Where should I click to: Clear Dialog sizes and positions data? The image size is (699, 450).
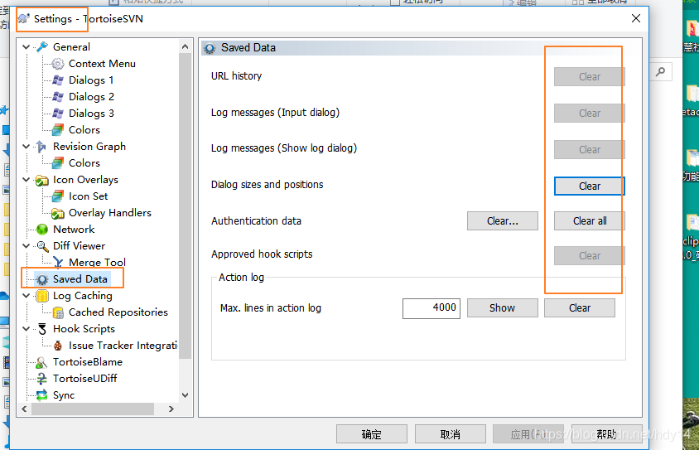tap(590, 186)
